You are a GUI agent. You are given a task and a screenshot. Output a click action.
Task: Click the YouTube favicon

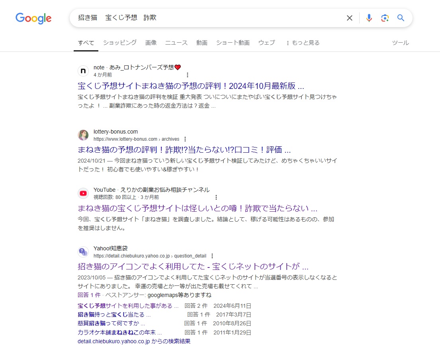tap(83, 193)
